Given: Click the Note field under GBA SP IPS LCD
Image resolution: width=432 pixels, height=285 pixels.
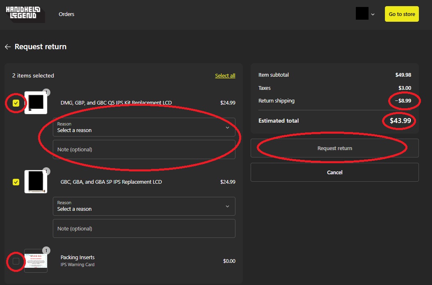Looking at the screenshot, I should (x=144, y=228).
